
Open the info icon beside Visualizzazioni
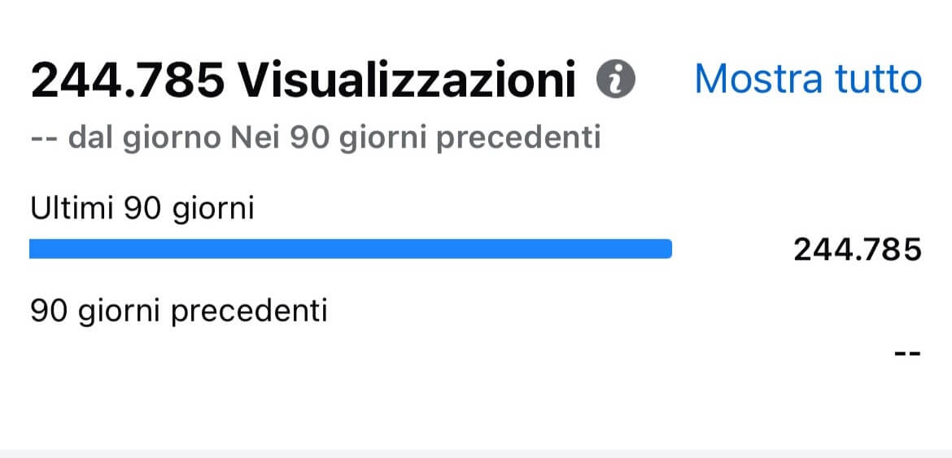click(x=616, y=80)
